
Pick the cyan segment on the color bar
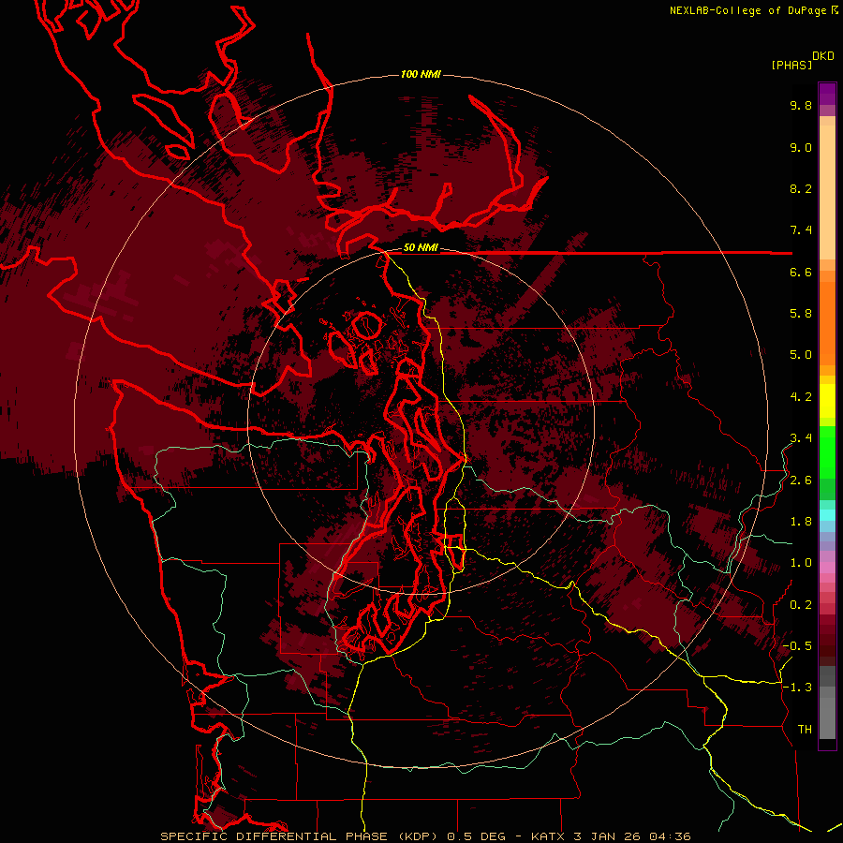(827, 514)
